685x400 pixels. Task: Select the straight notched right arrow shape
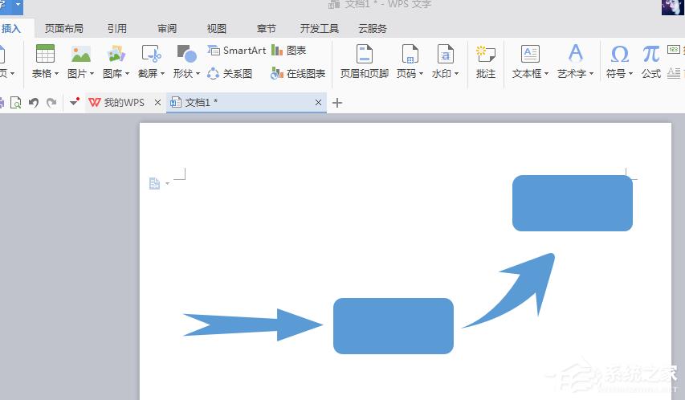(x=252, y=324)
